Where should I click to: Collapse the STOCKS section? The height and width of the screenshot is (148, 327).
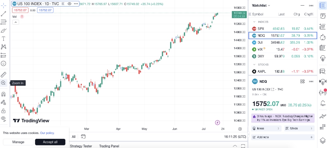pos(254,65)
